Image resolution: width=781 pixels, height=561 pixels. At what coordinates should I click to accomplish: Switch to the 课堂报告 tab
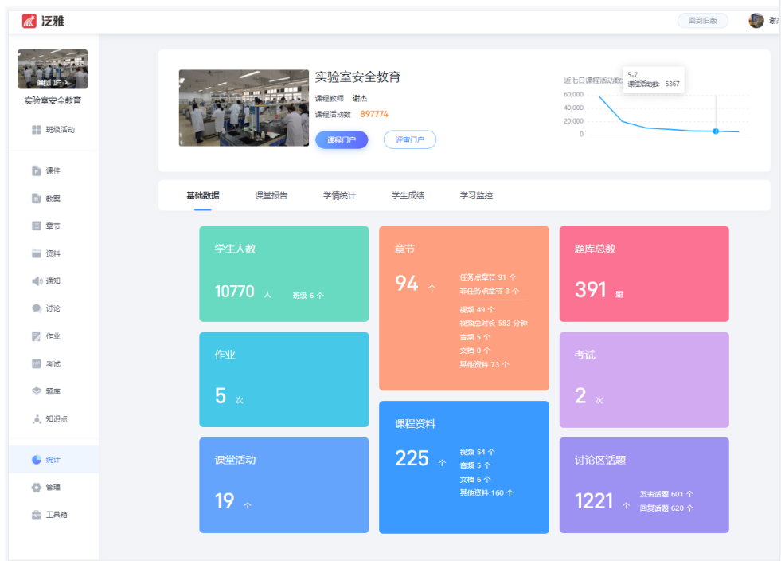[271, 195]
